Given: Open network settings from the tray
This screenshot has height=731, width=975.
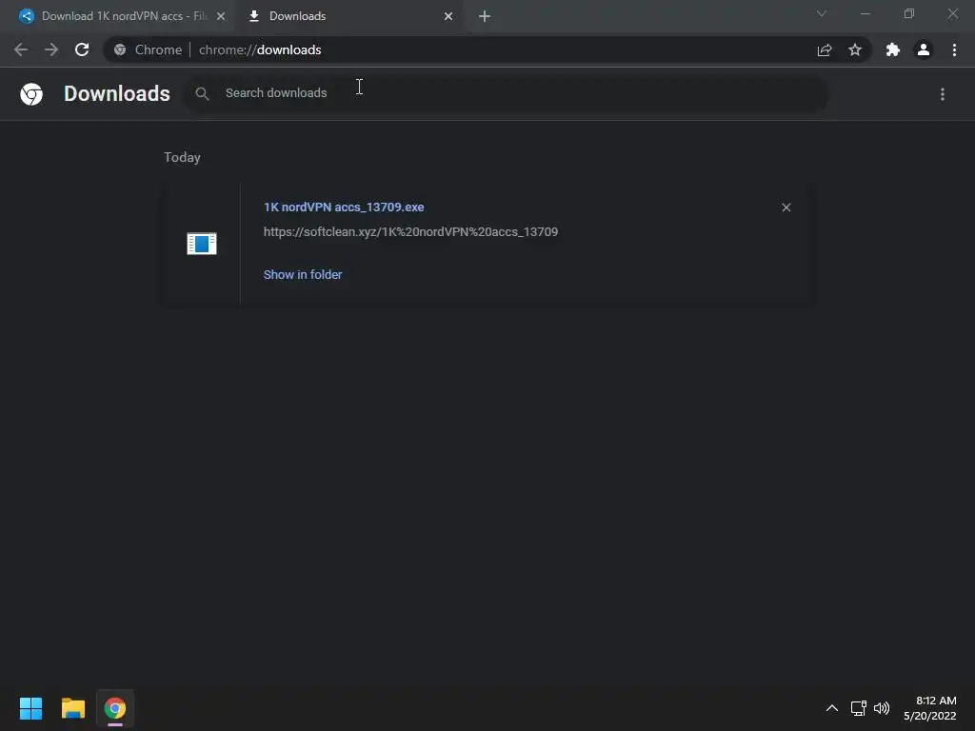Looking at the screenshot, I should point(859,708).
